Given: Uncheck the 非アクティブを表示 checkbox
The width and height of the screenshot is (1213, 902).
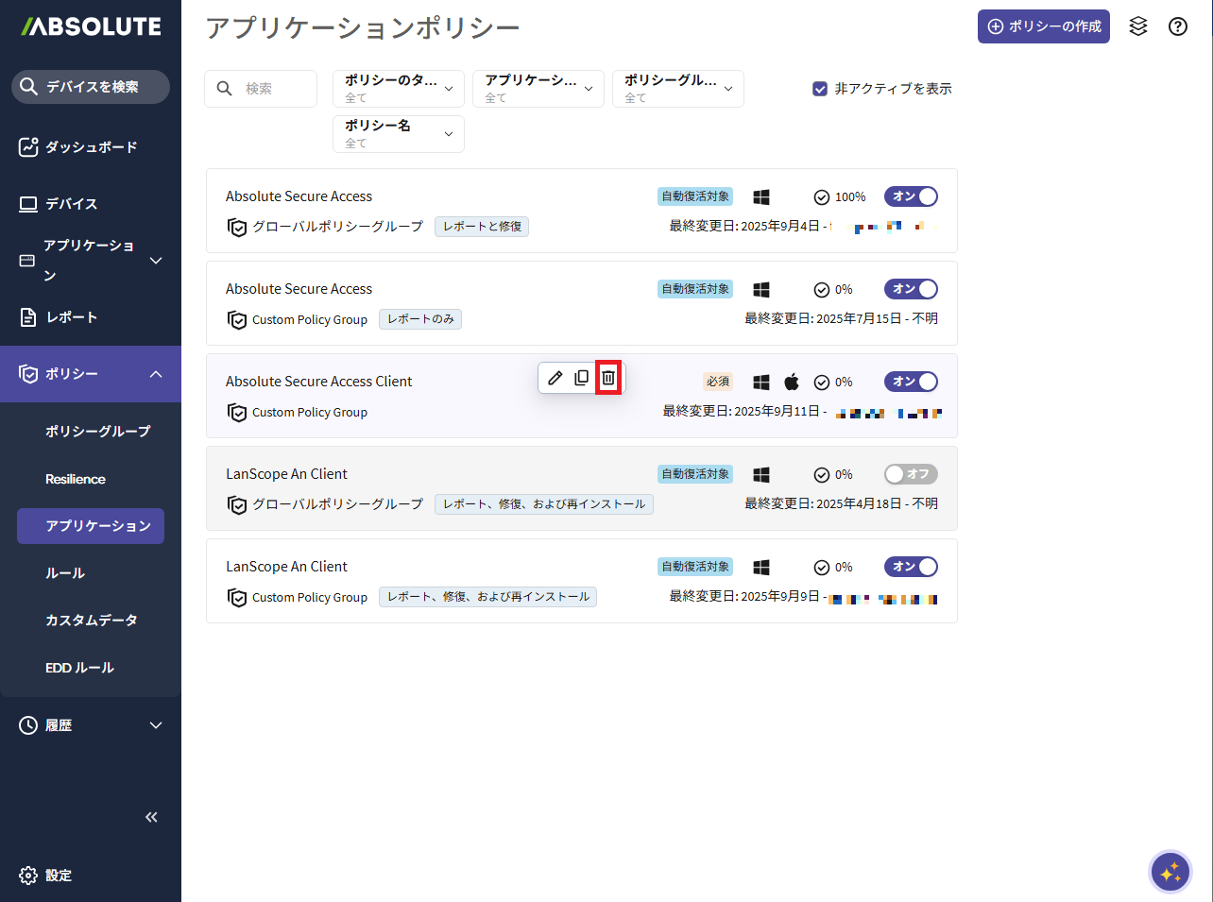Looking at the screenshot, I should point(820,89).
